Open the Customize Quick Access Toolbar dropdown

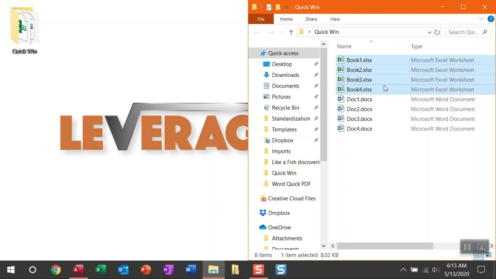286,7
